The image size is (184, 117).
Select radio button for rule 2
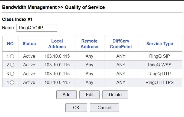(12, 65)
